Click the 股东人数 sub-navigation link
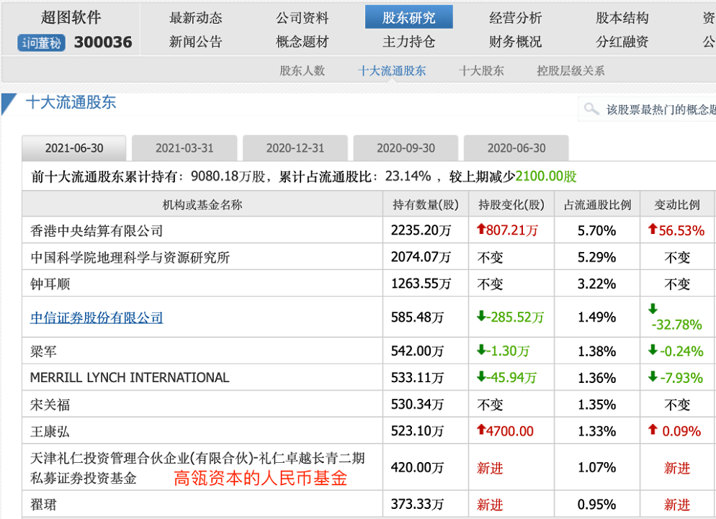The height and width of the screenshot is (519, 716). point(302,71)
